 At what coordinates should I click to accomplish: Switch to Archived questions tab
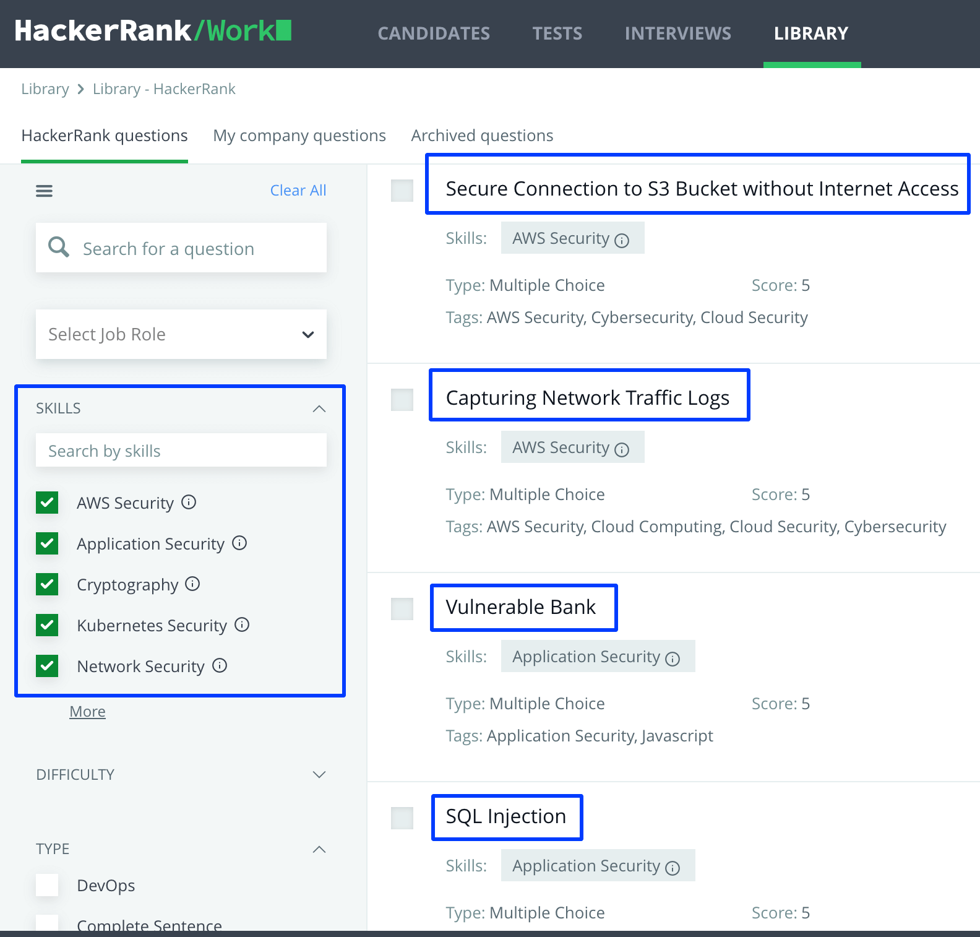(483, 136)
